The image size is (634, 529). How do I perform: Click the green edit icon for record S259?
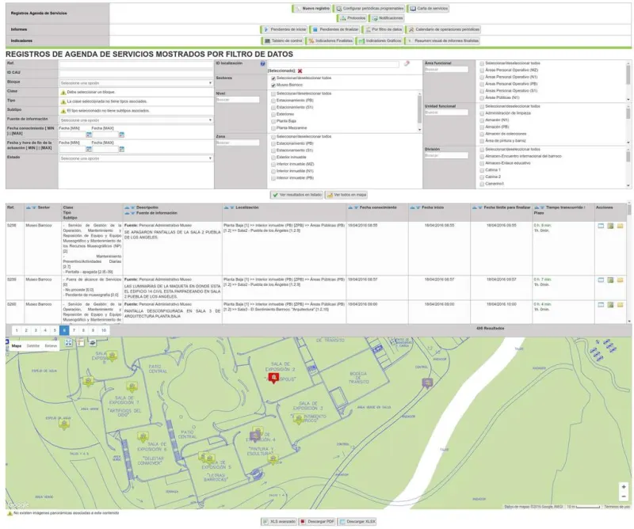click(x=610, y=280)
